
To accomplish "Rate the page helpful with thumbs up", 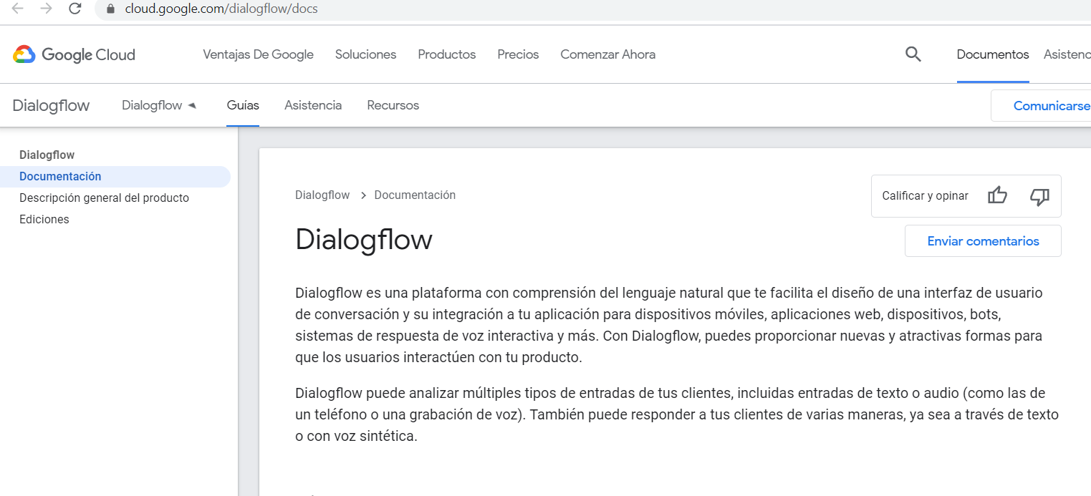I will [x=996, y=195].
